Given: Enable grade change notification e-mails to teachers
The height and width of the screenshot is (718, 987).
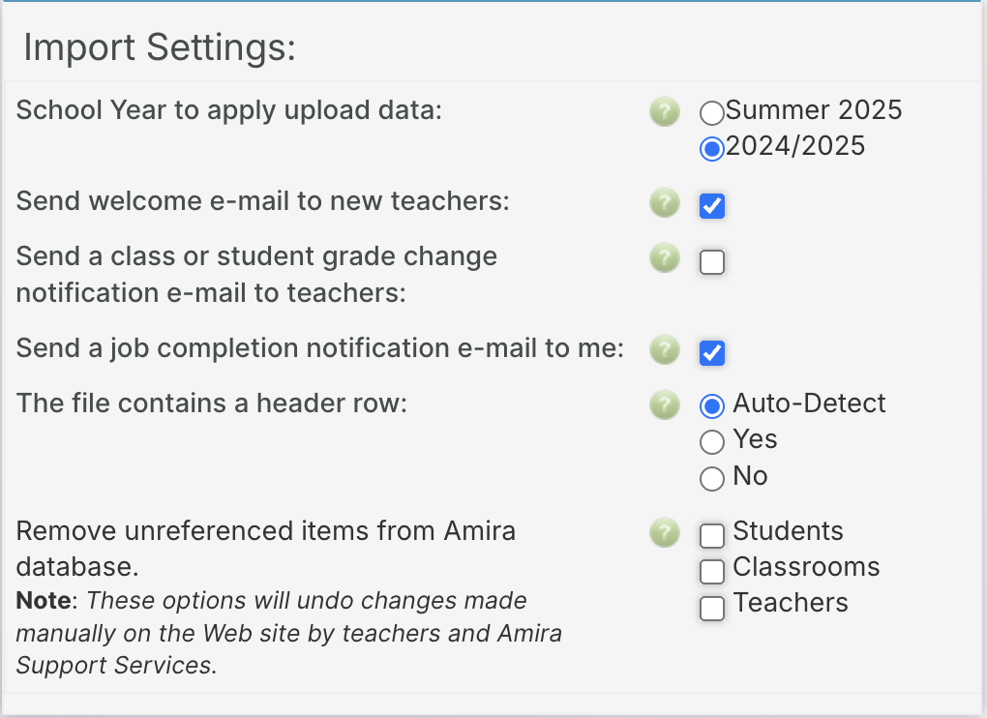Looking at the screenshot, I should 712,261.
